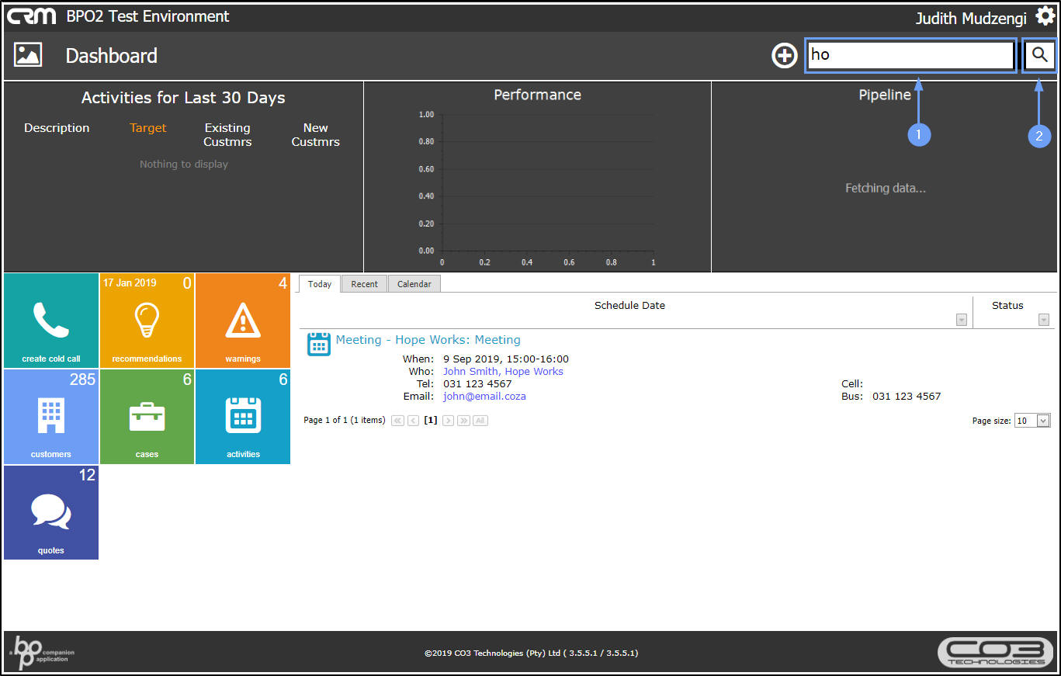The height and width of the screenshot is (676, 1061).
Task: Open the Schedule Date filter dropdown
Action: (962, 320)
